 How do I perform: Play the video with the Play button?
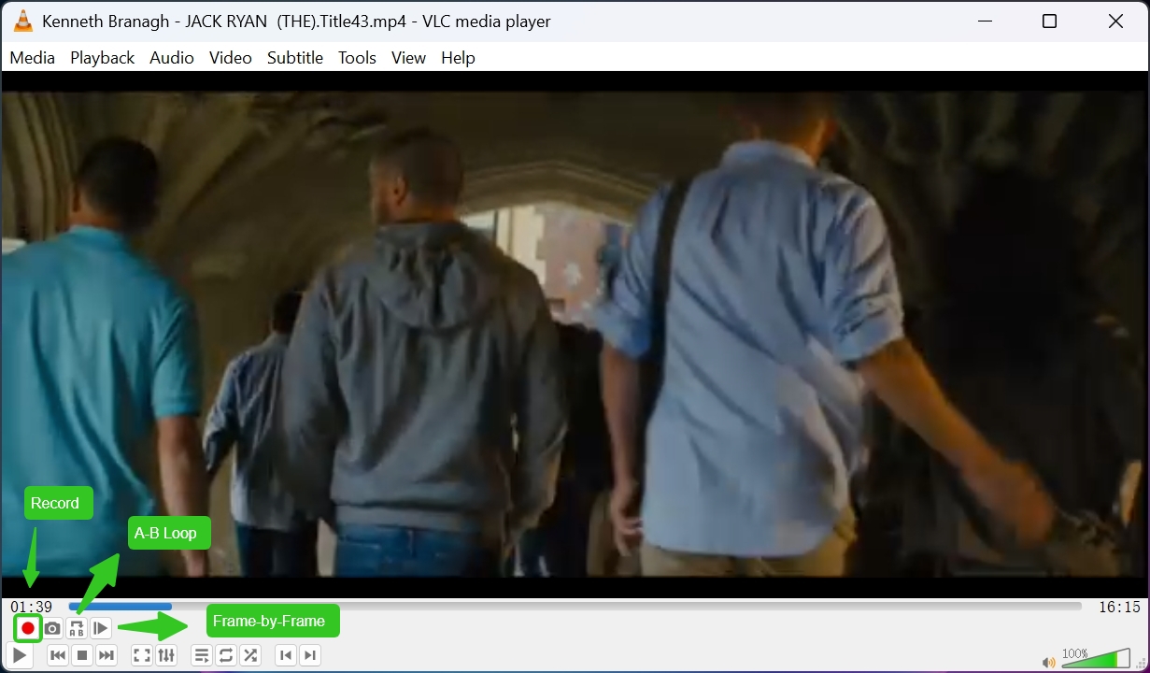[x=17, y=654]
